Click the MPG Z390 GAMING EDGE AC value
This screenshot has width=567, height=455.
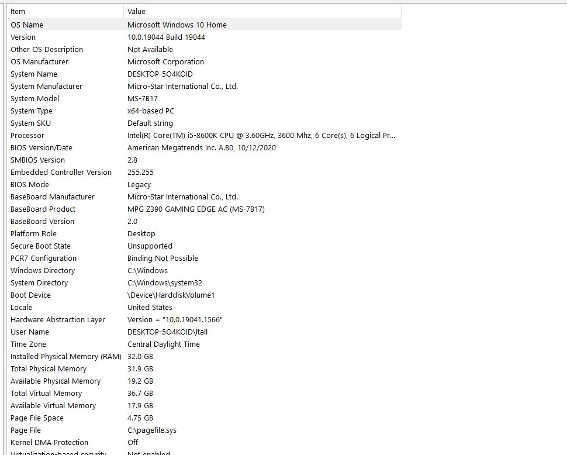tap(196, 209)
